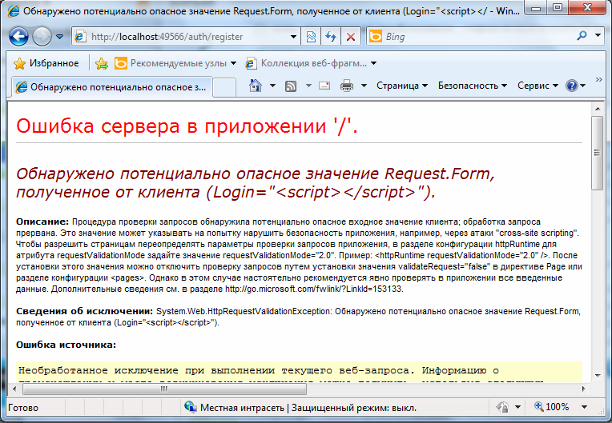This screenshot has width=612, height=423.
Task: Go back with the Back arrow button
Action: [18, 37]
